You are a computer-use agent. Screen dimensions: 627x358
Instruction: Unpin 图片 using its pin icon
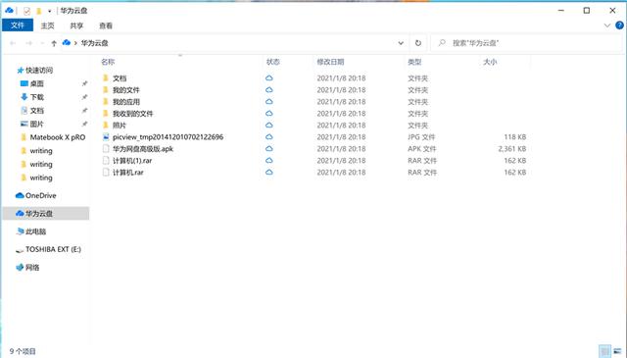click(x=84, y=125)
